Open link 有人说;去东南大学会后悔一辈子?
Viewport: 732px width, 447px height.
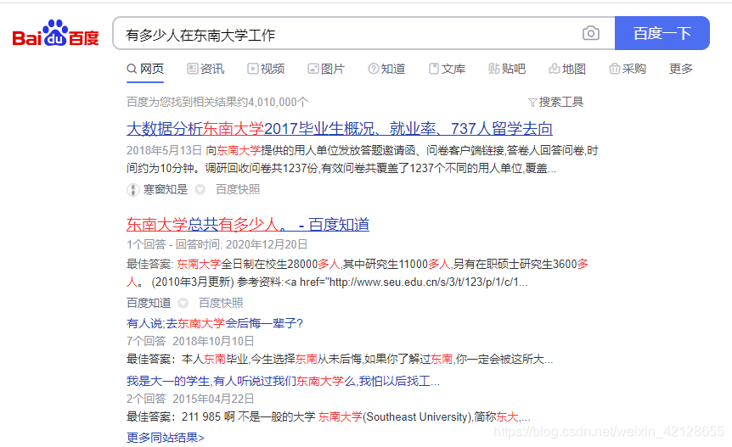tap(215, 323)
